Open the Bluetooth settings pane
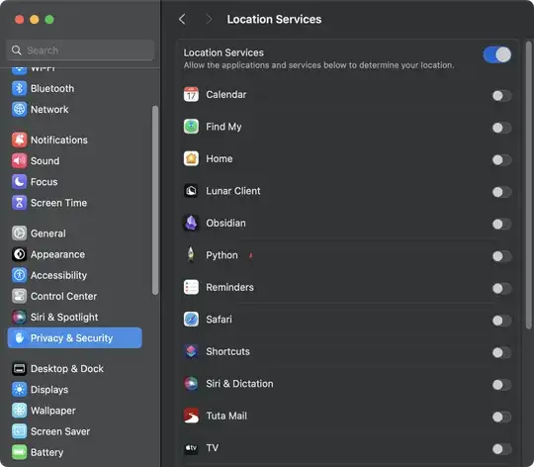Image resolution: width=534 pixels, height=467 pixels. click(x=74, y=89)
